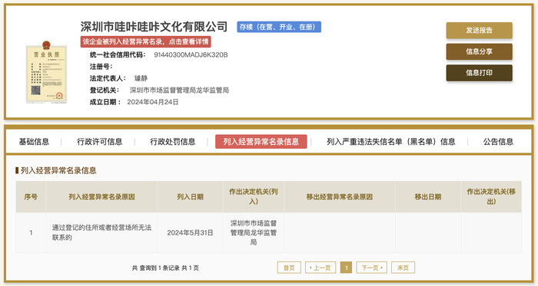Select page number 1
The width and height of the screenshot is (538, 286).
[346, 268]
